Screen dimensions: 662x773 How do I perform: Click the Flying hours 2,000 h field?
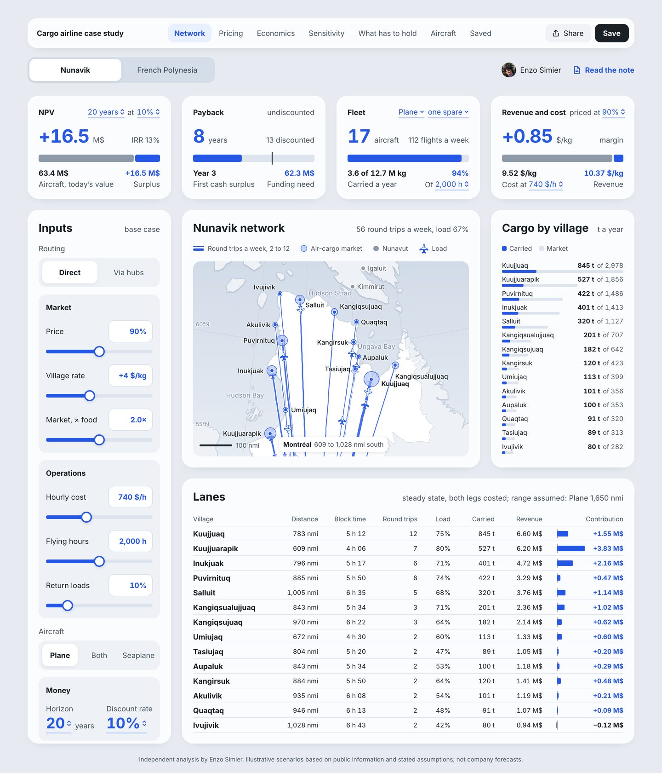131,541
